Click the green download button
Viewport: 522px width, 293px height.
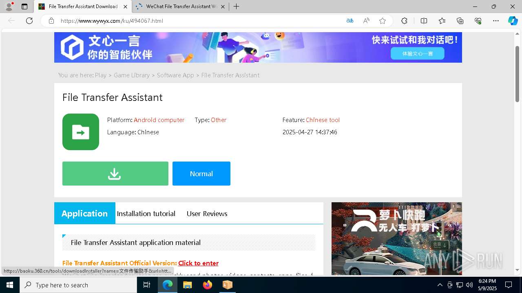115,174
